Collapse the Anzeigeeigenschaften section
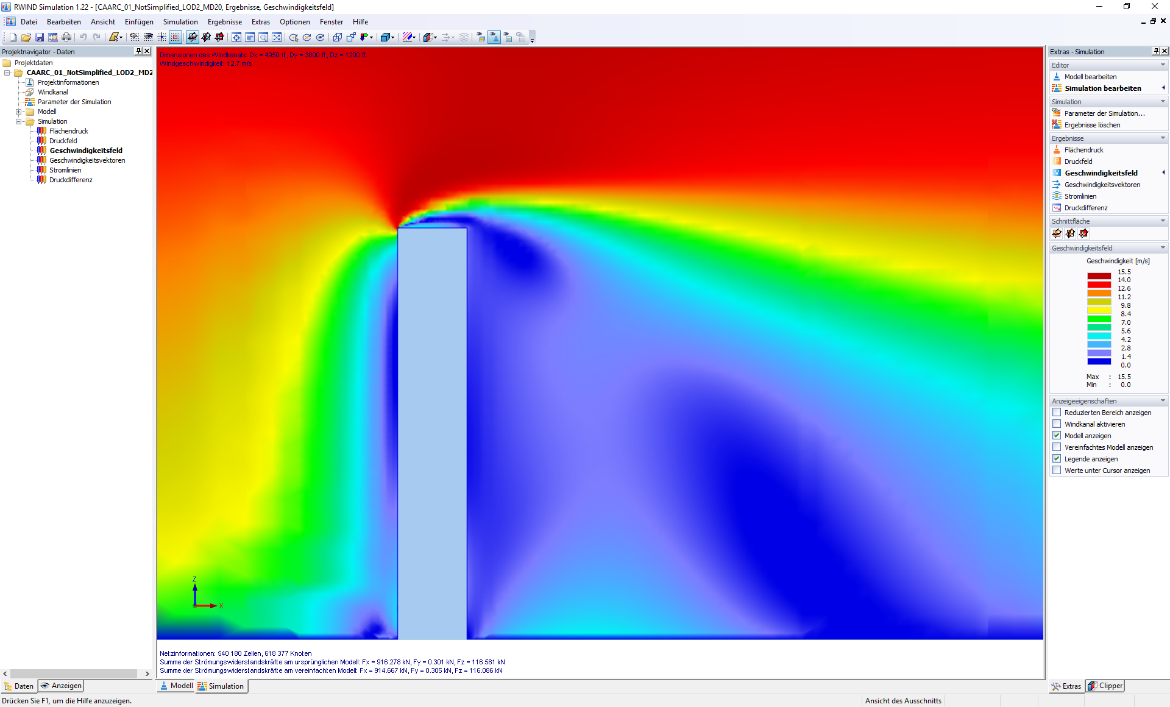1170x707 pixels. tap(1163, 401)
